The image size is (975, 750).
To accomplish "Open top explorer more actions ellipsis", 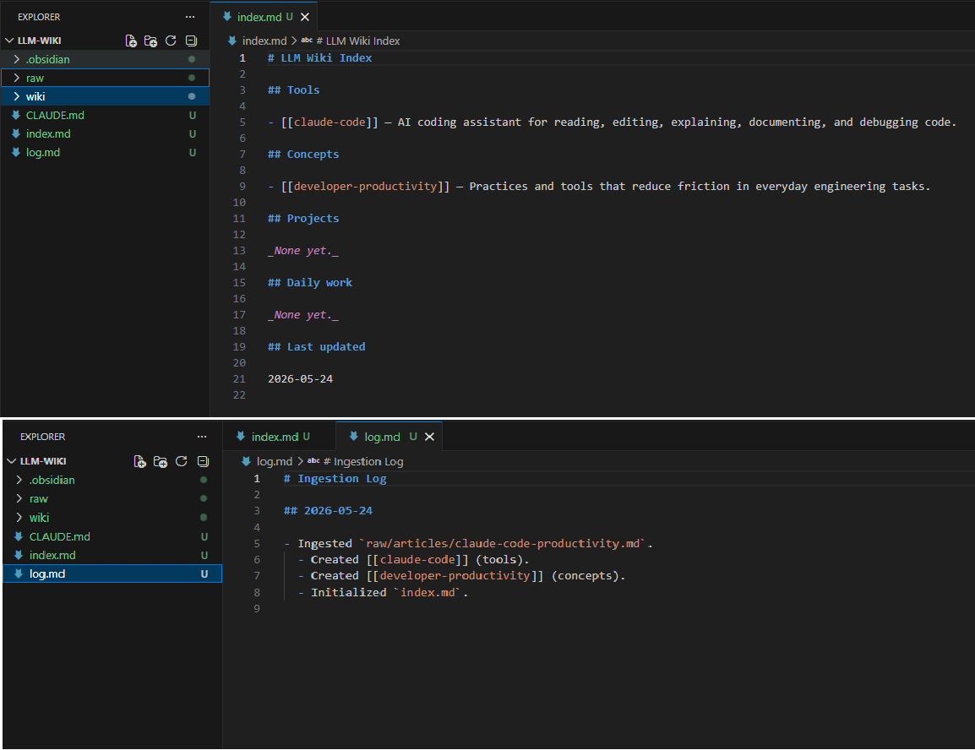I will click(190, 17).
